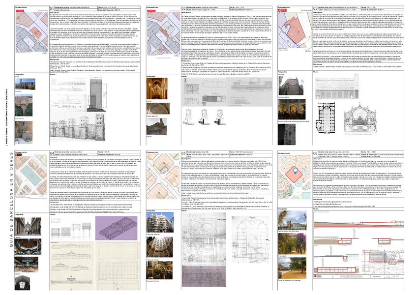Open the side elevation drawing in card 03
Screen dimensions: 417x295
coord(337,87)
